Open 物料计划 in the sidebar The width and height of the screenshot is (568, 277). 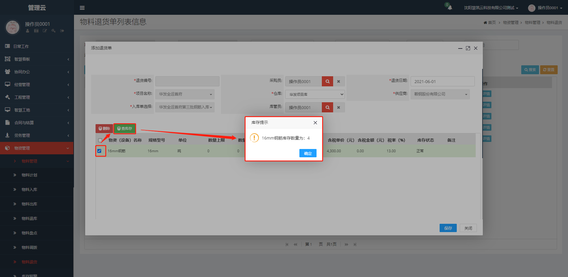(x=37, y=175)
